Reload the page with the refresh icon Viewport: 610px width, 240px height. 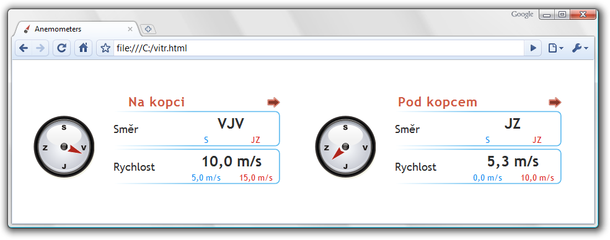61,48
